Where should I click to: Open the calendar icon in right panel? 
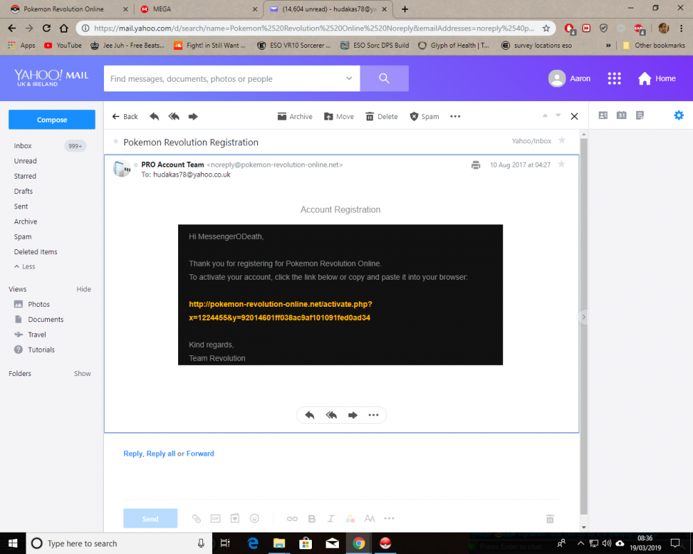tap(622, 115)
